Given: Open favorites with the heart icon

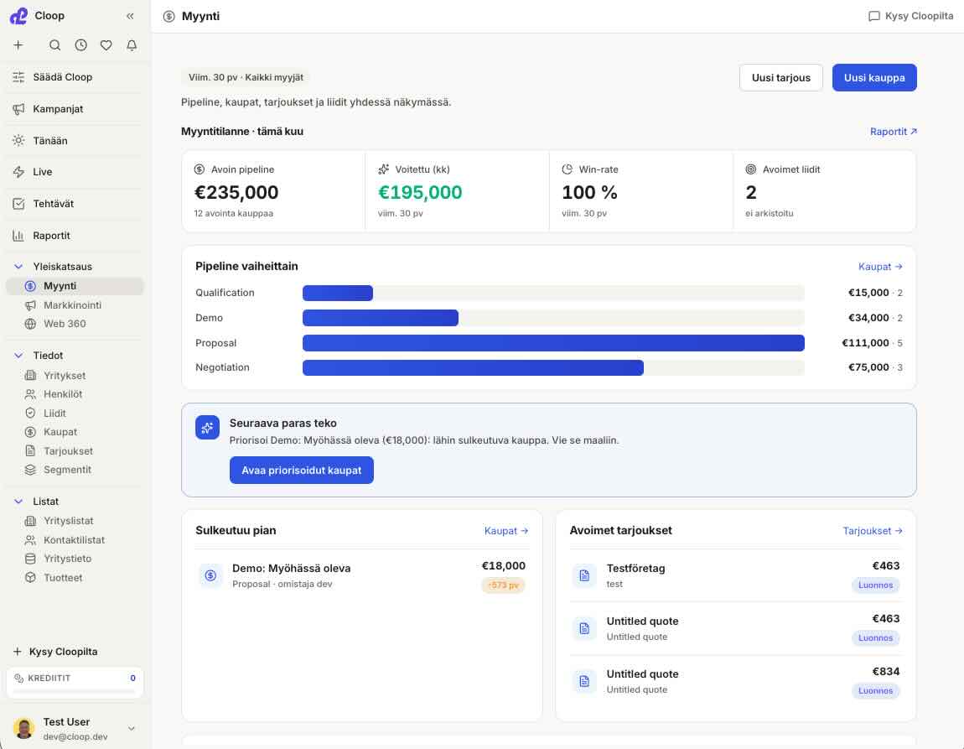Looking at the screenshot, I should tap(106, 45).
